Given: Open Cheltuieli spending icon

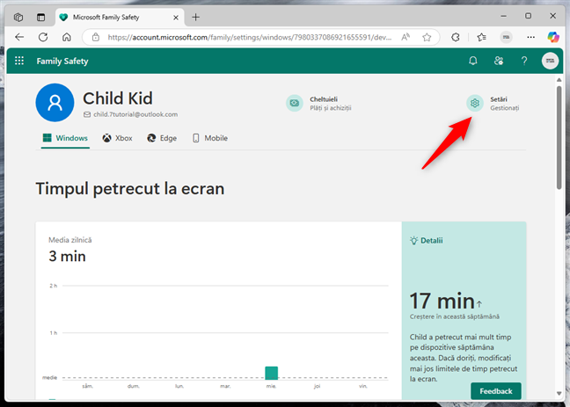Looking at the screenshot, I should (295, 103).
